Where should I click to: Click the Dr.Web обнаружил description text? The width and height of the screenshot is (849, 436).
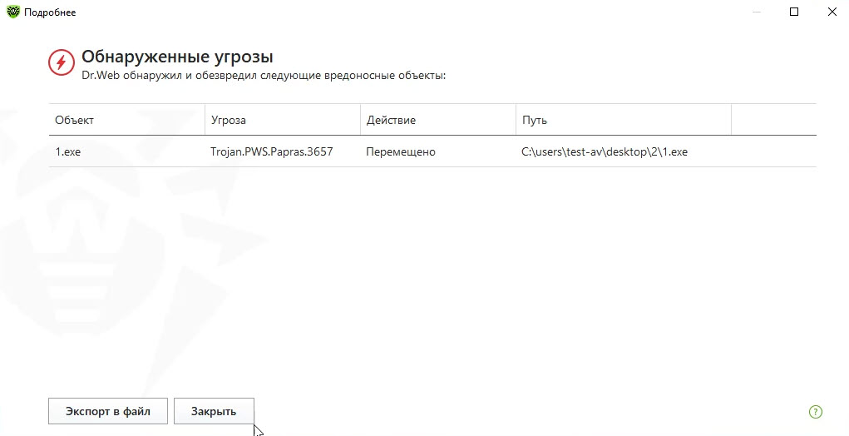[264, 76]
